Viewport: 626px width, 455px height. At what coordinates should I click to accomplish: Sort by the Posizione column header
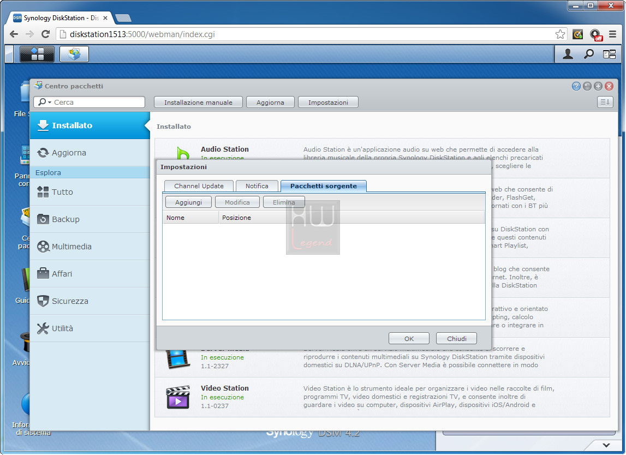tap(351, 218)
